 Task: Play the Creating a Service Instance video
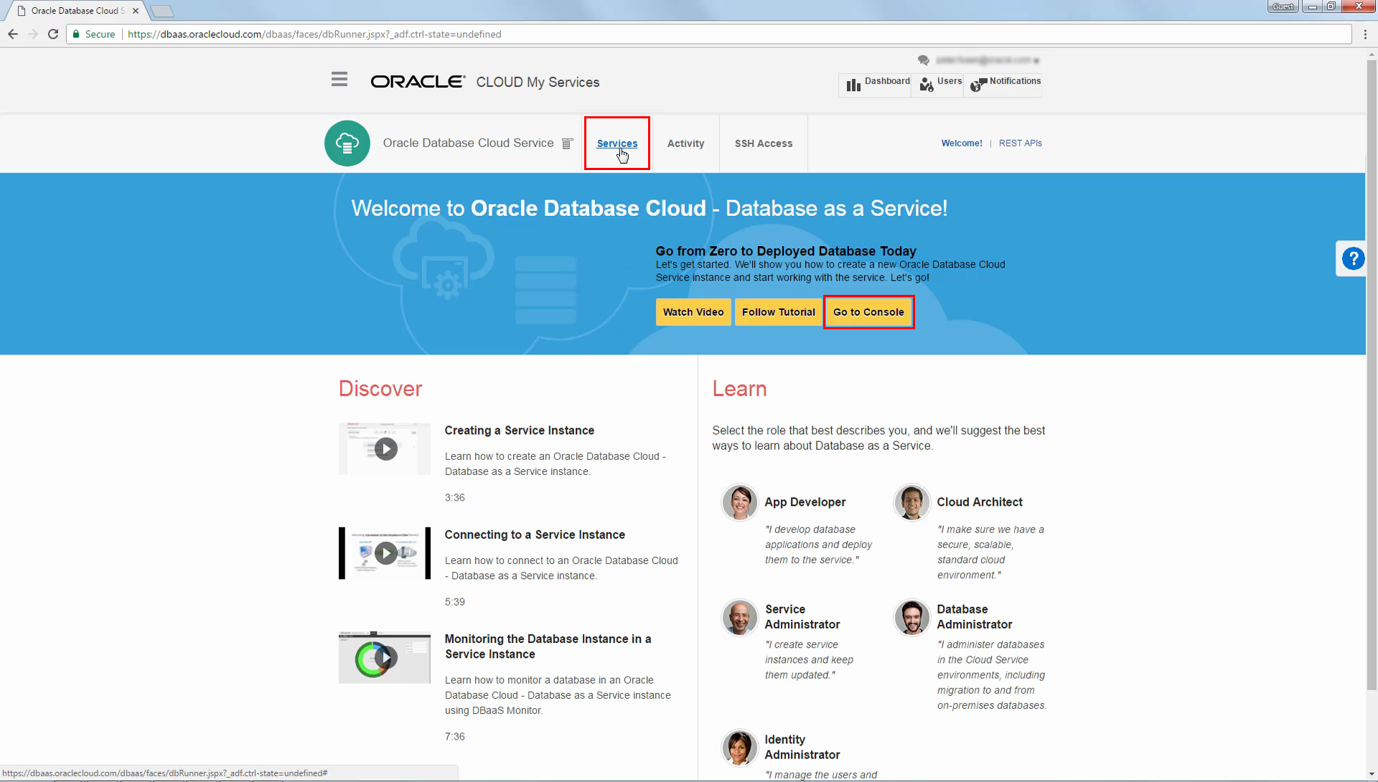coord(385,449)
